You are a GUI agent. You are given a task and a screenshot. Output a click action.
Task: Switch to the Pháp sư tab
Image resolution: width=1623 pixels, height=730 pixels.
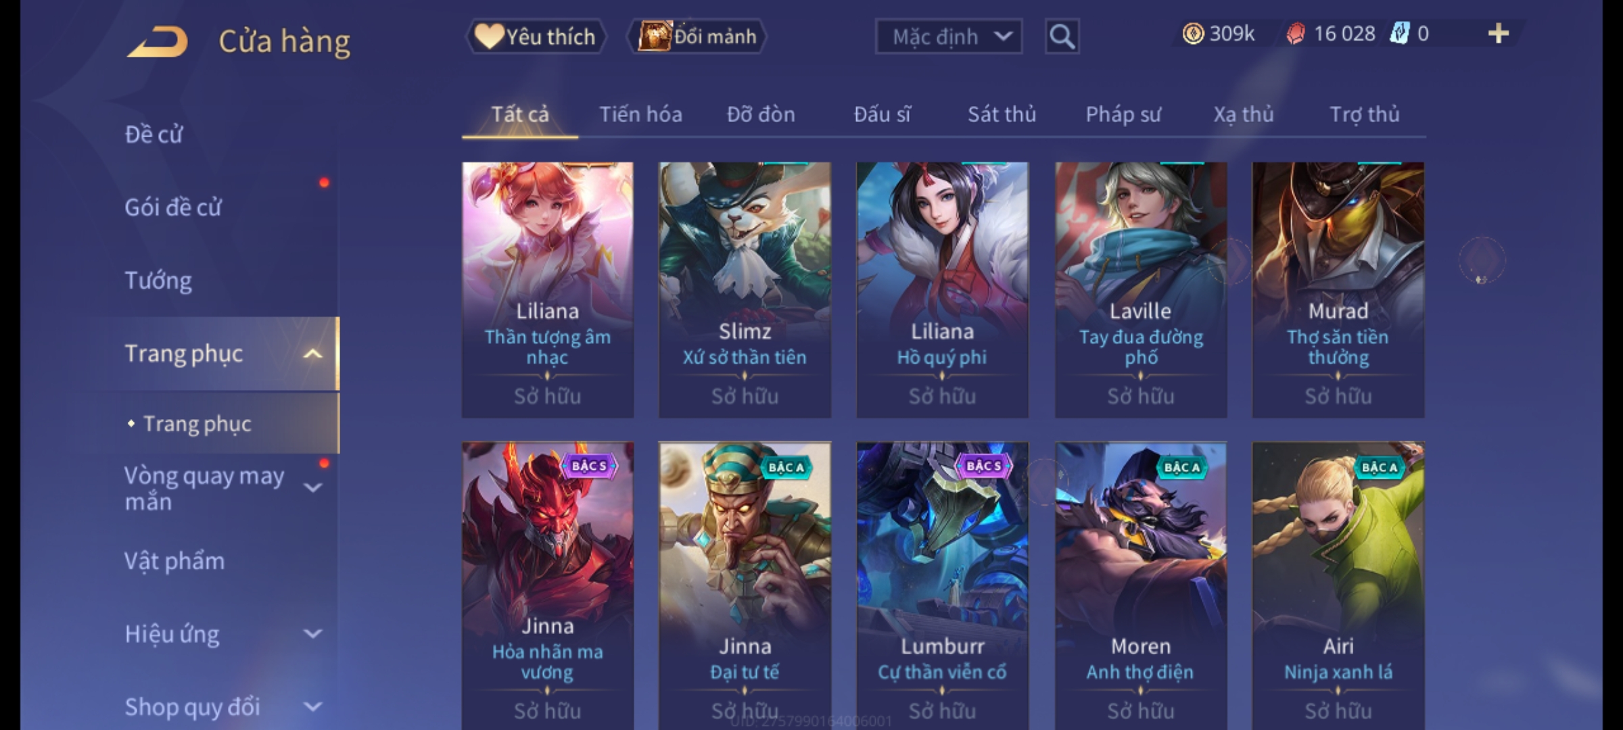1123,114
